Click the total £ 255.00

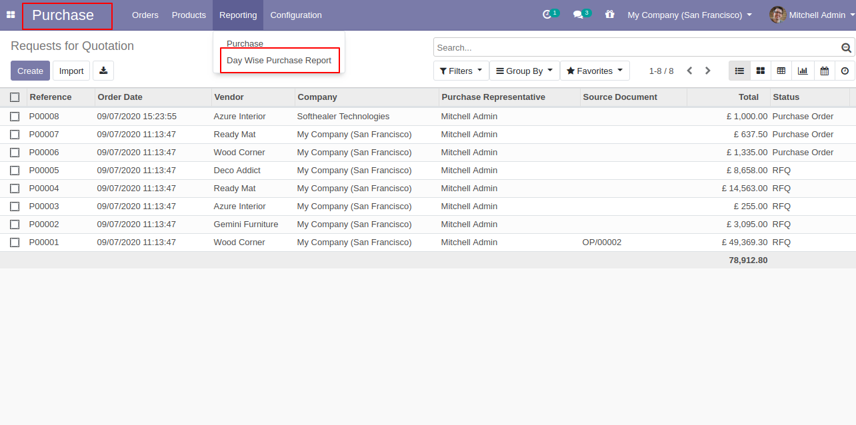pos(751,207)
